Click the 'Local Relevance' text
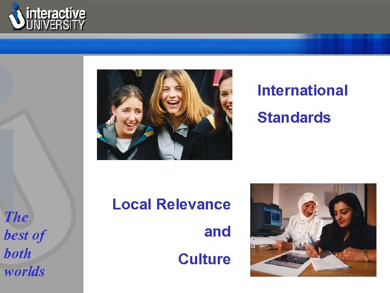Screen dimensions: 390x293 point(171,205)
